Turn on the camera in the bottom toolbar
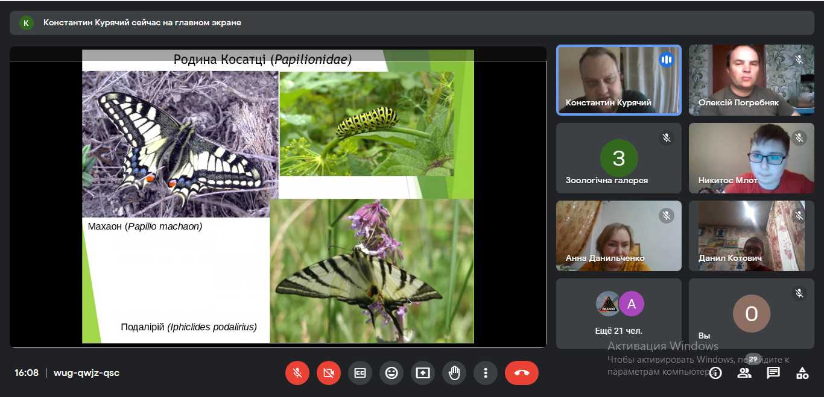 click(x=329, y=373)
